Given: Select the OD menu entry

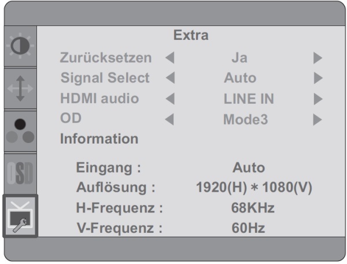Looking at the screenshot, I should 71,118.
